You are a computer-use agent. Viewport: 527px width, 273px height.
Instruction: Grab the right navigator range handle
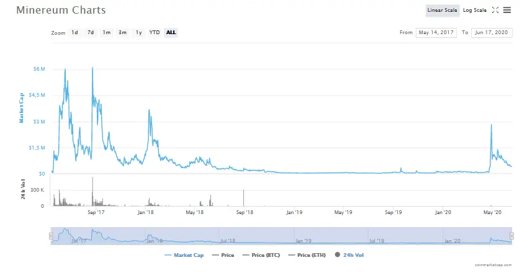pos(511,236)
